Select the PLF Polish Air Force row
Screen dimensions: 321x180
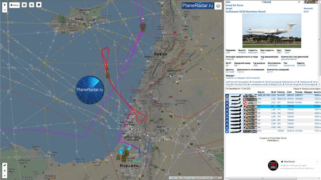(x=273, y=103)
